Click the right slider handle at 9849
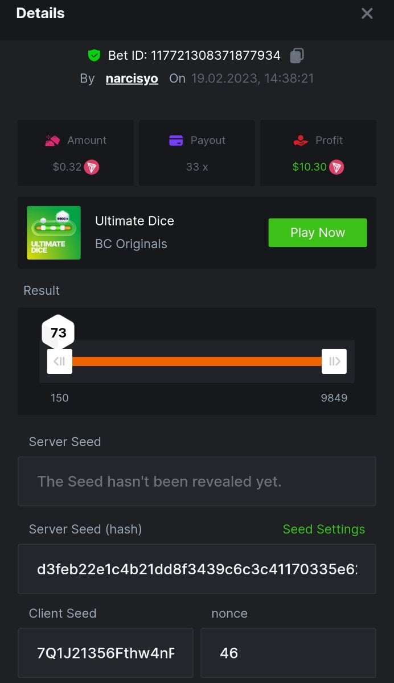Image resolution: width=394 pixels, height=683 pixels. pyautogui.click(x=334, y=361)
